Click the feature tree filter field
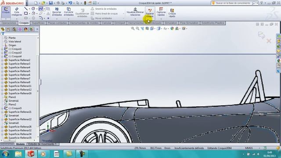 [20, 34]
